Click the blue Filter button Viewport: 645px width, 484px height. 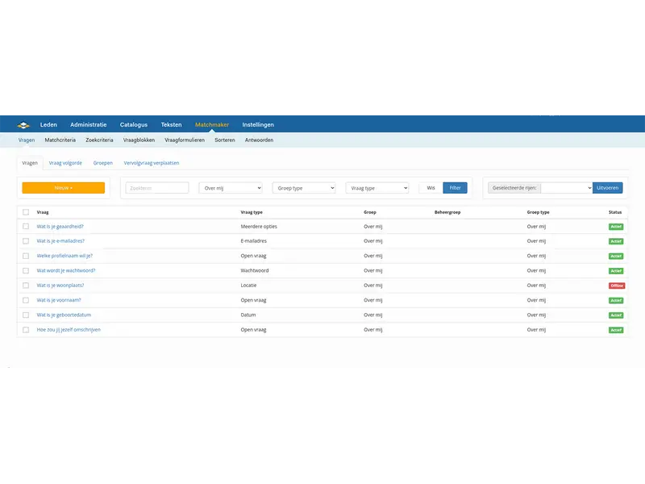click(x=455, y=188)
